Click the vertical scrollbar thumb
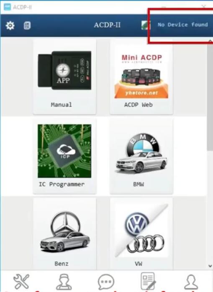Screen dimensions: 213x292 click(x=210, y=97)
